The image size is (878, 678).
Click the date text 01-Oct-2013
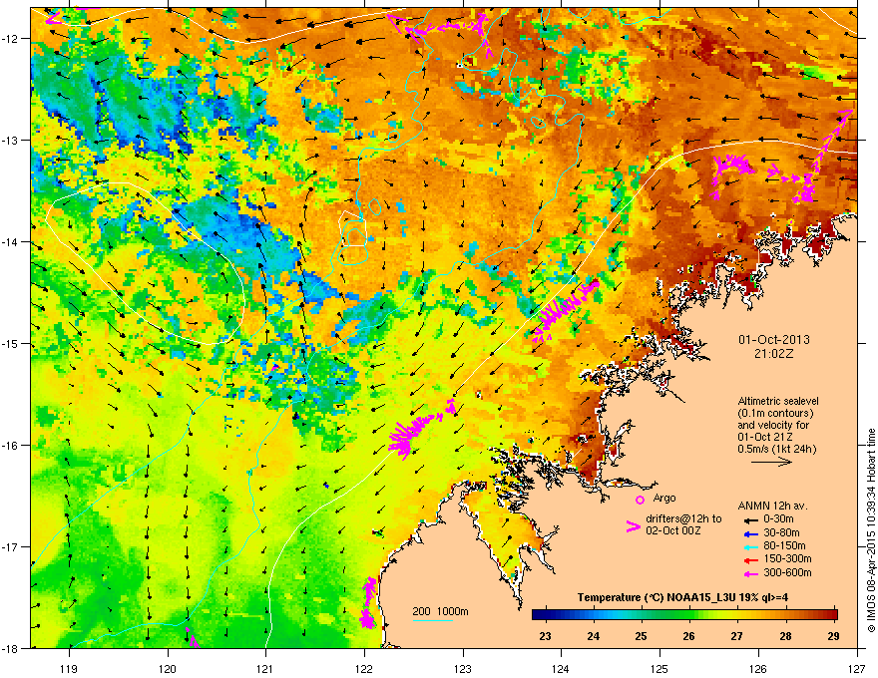pyautogui.click(x=774, y=340)
